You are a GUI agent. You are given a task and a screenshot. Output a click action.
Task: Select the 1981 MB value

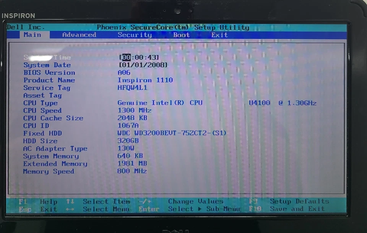pyautogui.click(x=132, y=163)
